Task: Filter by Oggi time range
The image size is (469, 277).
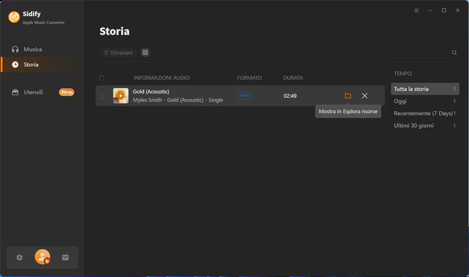Action: pyautogui.click(x=425, y=101)
